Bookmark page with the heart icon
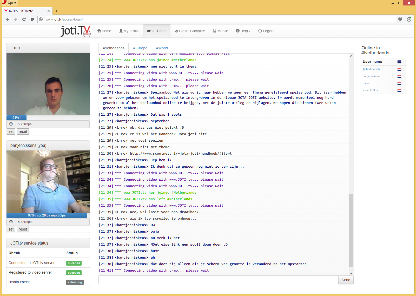The image size is (416, 296). (400, 19)
